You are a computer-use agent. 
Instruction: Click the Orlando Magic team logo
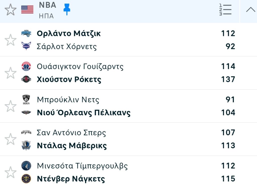(x=26, y=33)
